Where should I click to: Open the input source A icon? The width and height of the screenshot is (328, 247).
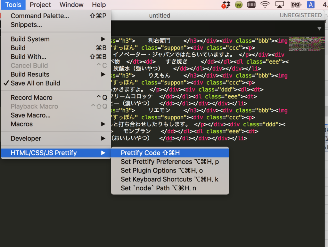click(311, 5)
